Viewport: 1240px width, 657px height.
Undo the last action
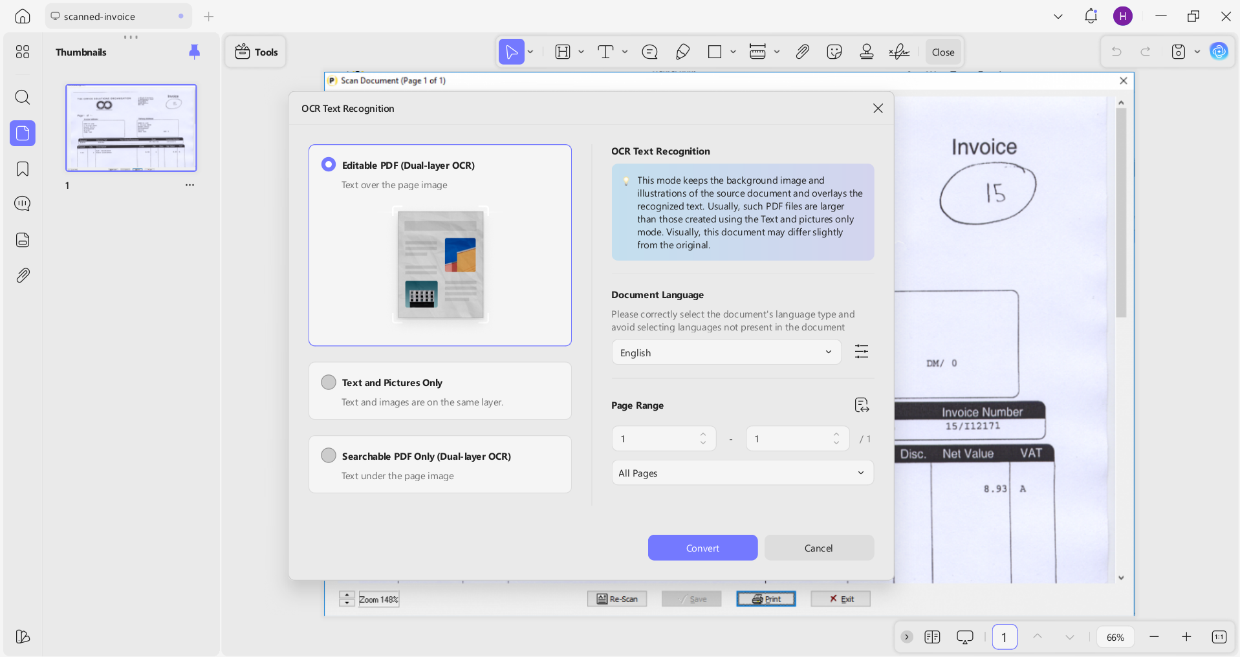(x=1116, y=52)
